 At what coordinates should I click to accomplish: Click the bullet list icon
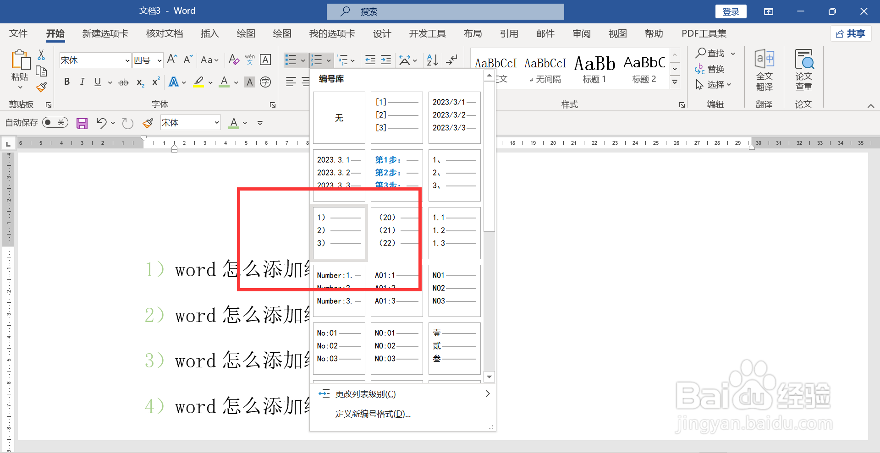point(291,60)
